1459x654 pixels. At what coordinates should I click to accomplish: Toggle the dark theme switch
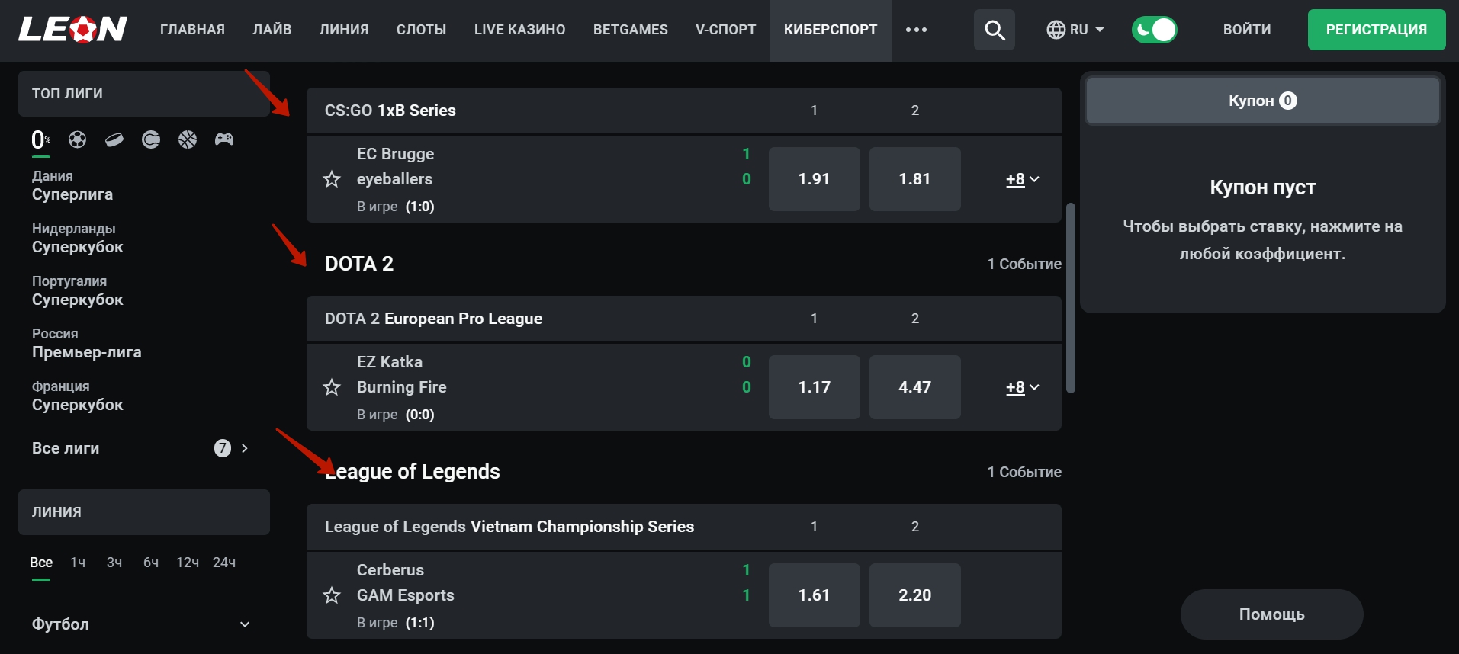[1154, 29]
